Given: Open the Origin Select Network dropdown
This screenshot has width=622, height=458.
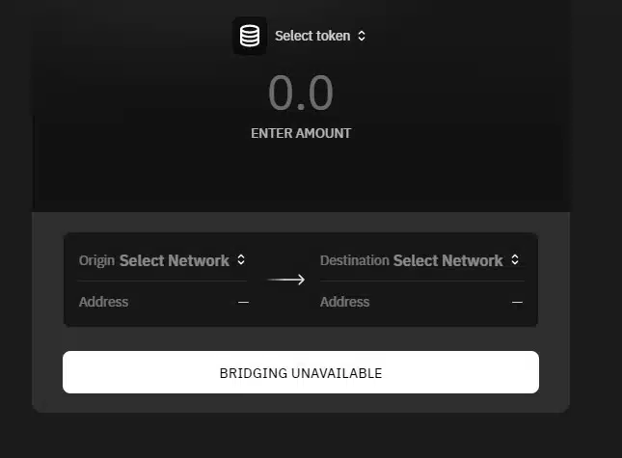Looking at the screenshot, I should [175, 260].
